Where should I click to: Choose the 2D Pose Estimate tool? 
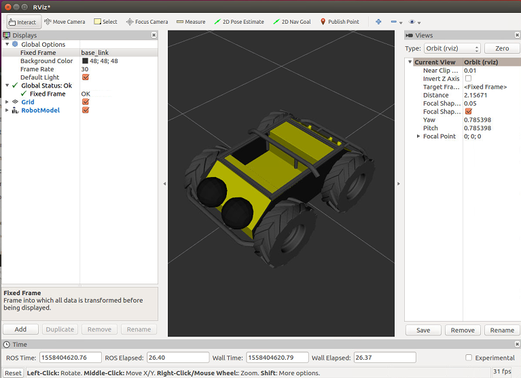coord(239,22)
